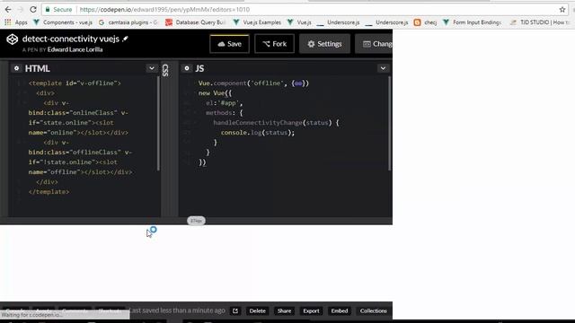This screenshot has width=575, height=323.
Task: Open the camtasia plugins bookmark
Action: pyautogui.click(x=128, y=22)
